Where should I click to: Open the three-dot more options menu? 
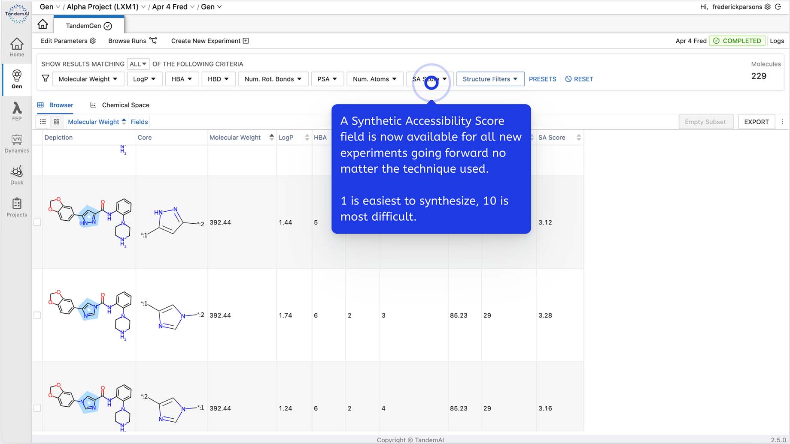tap(782, 122)
